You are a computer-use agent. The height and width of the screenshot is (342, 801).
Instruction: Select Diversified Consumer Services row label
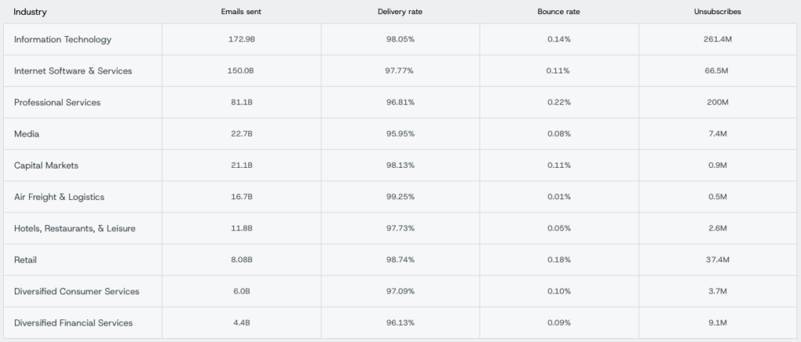tap(77, 291)
